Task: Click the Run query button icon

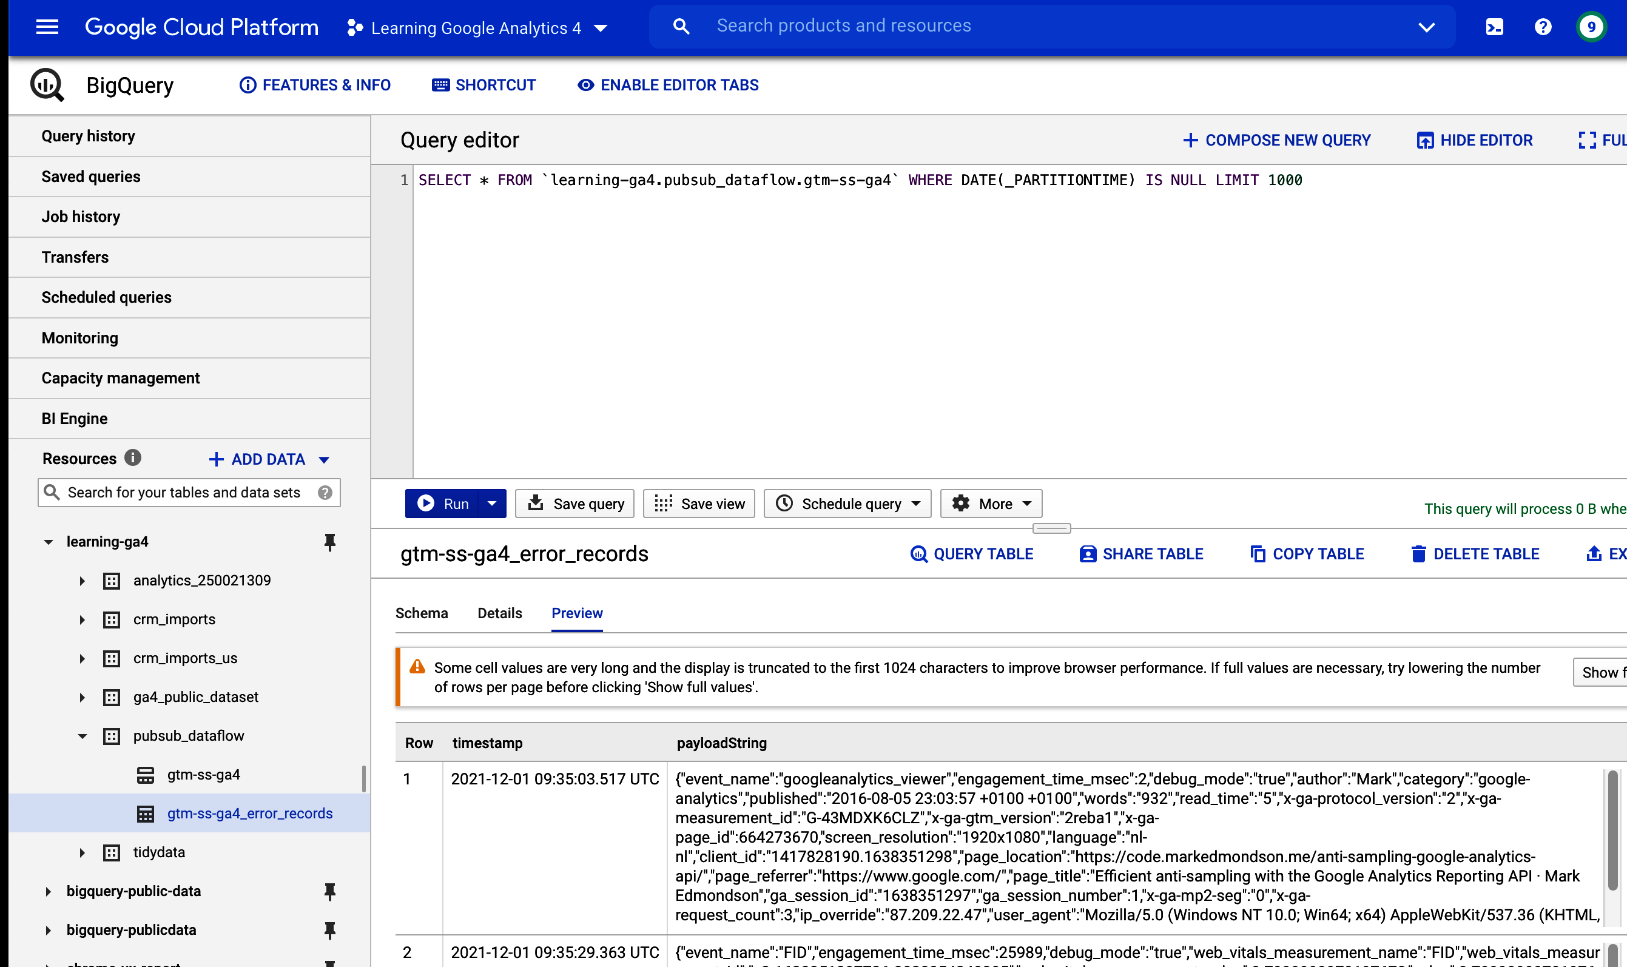Action: coord(426,503)
